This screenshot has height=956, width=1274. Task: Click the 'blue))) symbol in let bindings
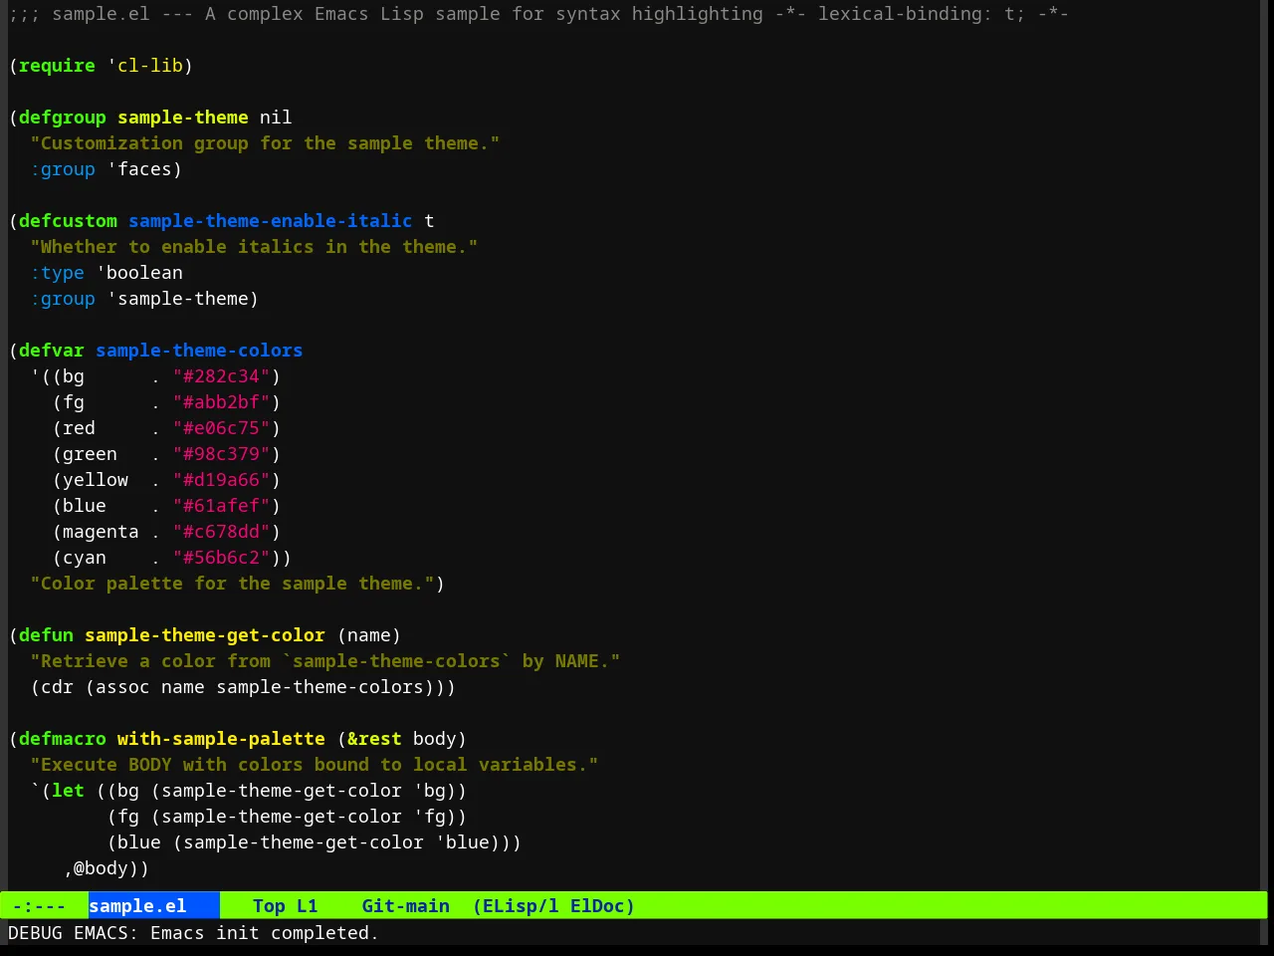478,842
